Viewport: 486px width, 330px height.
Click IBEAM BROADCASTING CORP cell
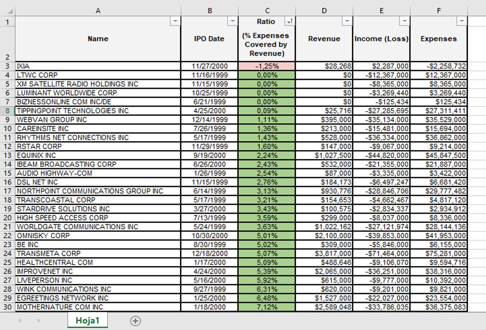(x=98, y=164)
